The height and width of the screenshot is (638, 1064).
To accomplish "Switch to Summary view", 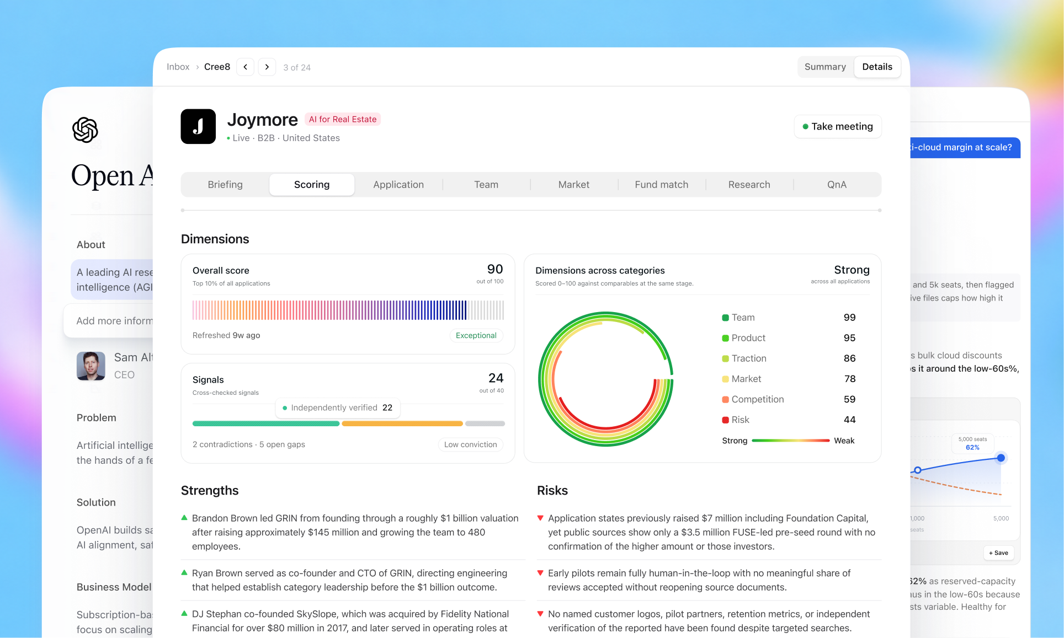I will coord(825,67).
